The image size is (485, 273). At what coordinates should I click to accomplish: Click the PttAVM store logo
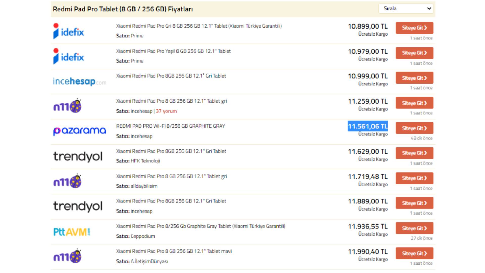pyautogui.click(x=72, y=232)
